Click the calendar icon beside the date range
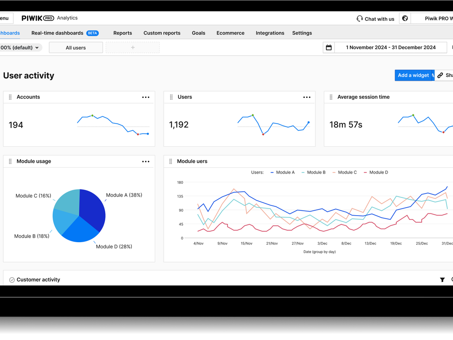Screen dimensions: 453x340 click(328, 47)
